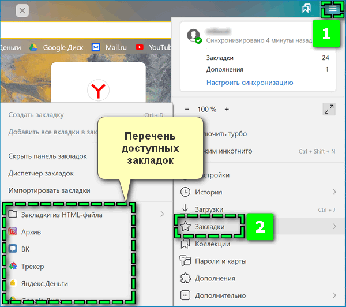Click the Закладки sync count row
346x307 pixels.
pyautogui.click(x=268, y=58)
